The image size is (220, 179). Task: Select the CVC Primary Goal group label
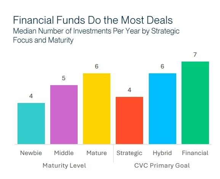pos(162,166)
